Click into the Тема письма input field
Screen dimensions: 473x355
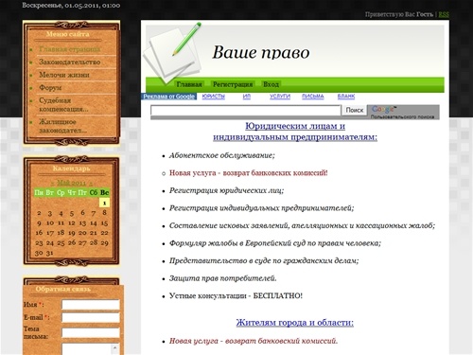(x=91, y=332)
